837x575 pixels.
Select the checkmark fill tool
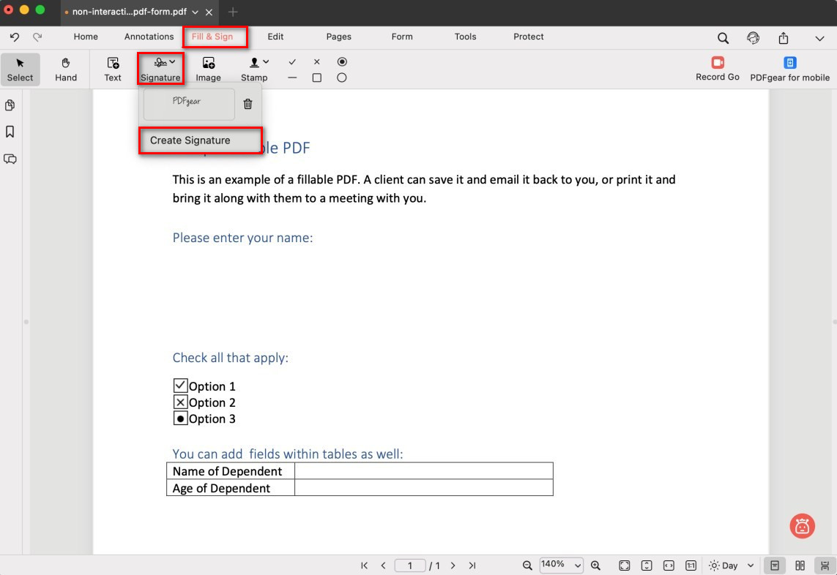pos(292,62)
